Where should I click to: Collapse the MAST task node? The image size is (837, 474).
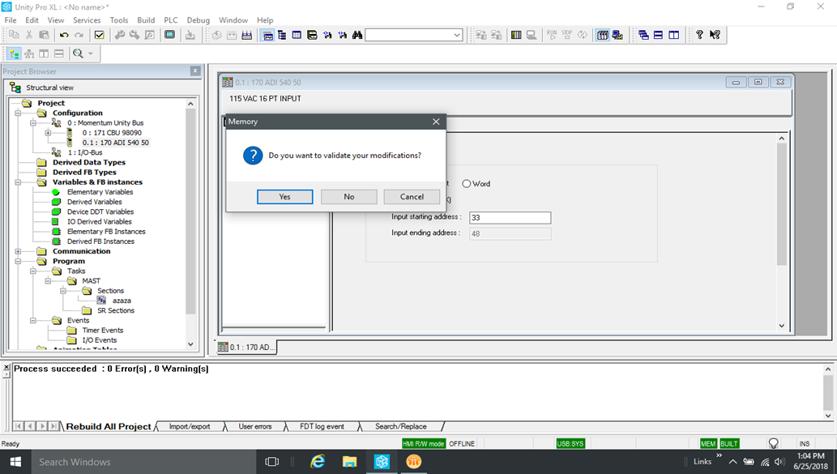pos(48,281)
